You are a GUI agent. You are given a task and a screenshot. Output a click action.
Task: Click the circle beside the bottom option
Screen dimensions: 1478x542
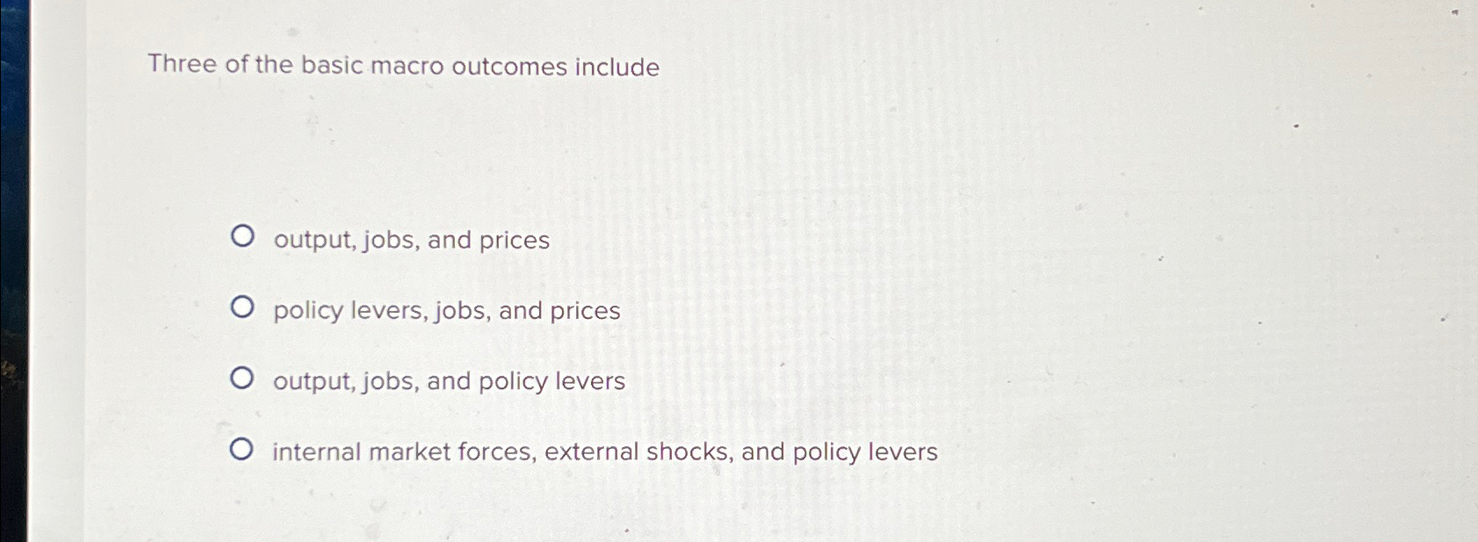pos(243,448)
